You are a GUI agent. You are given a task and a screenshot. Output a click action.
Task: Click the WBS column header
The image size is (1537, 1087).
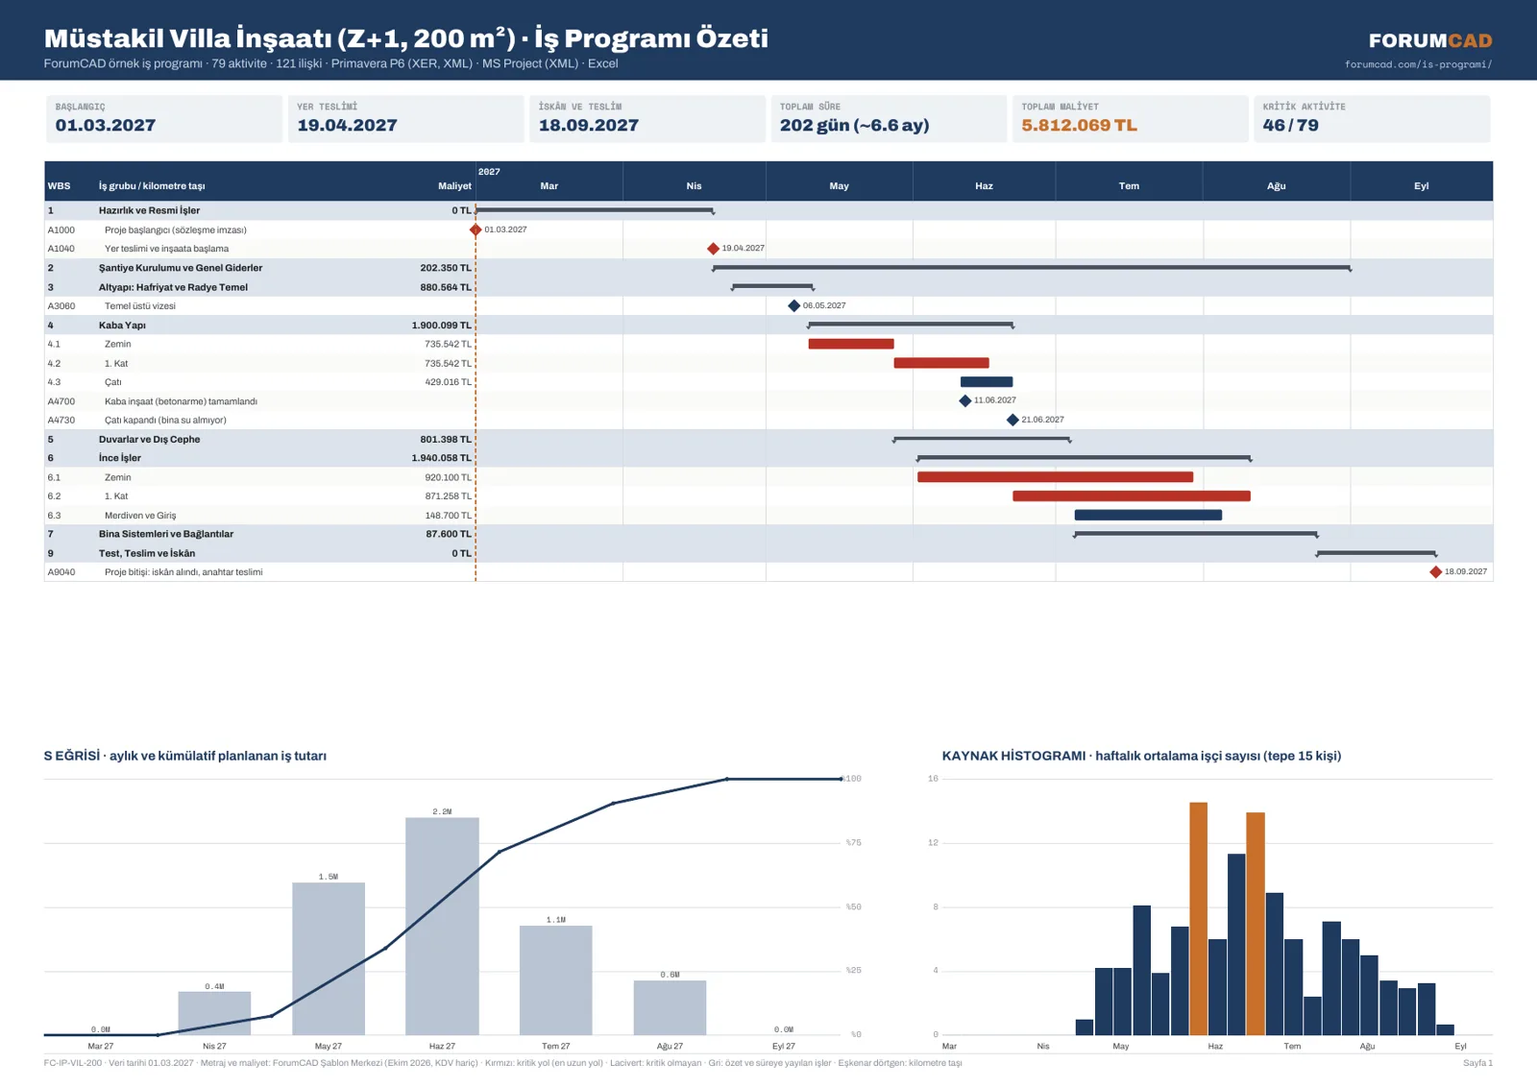click(x=59, y=186)
